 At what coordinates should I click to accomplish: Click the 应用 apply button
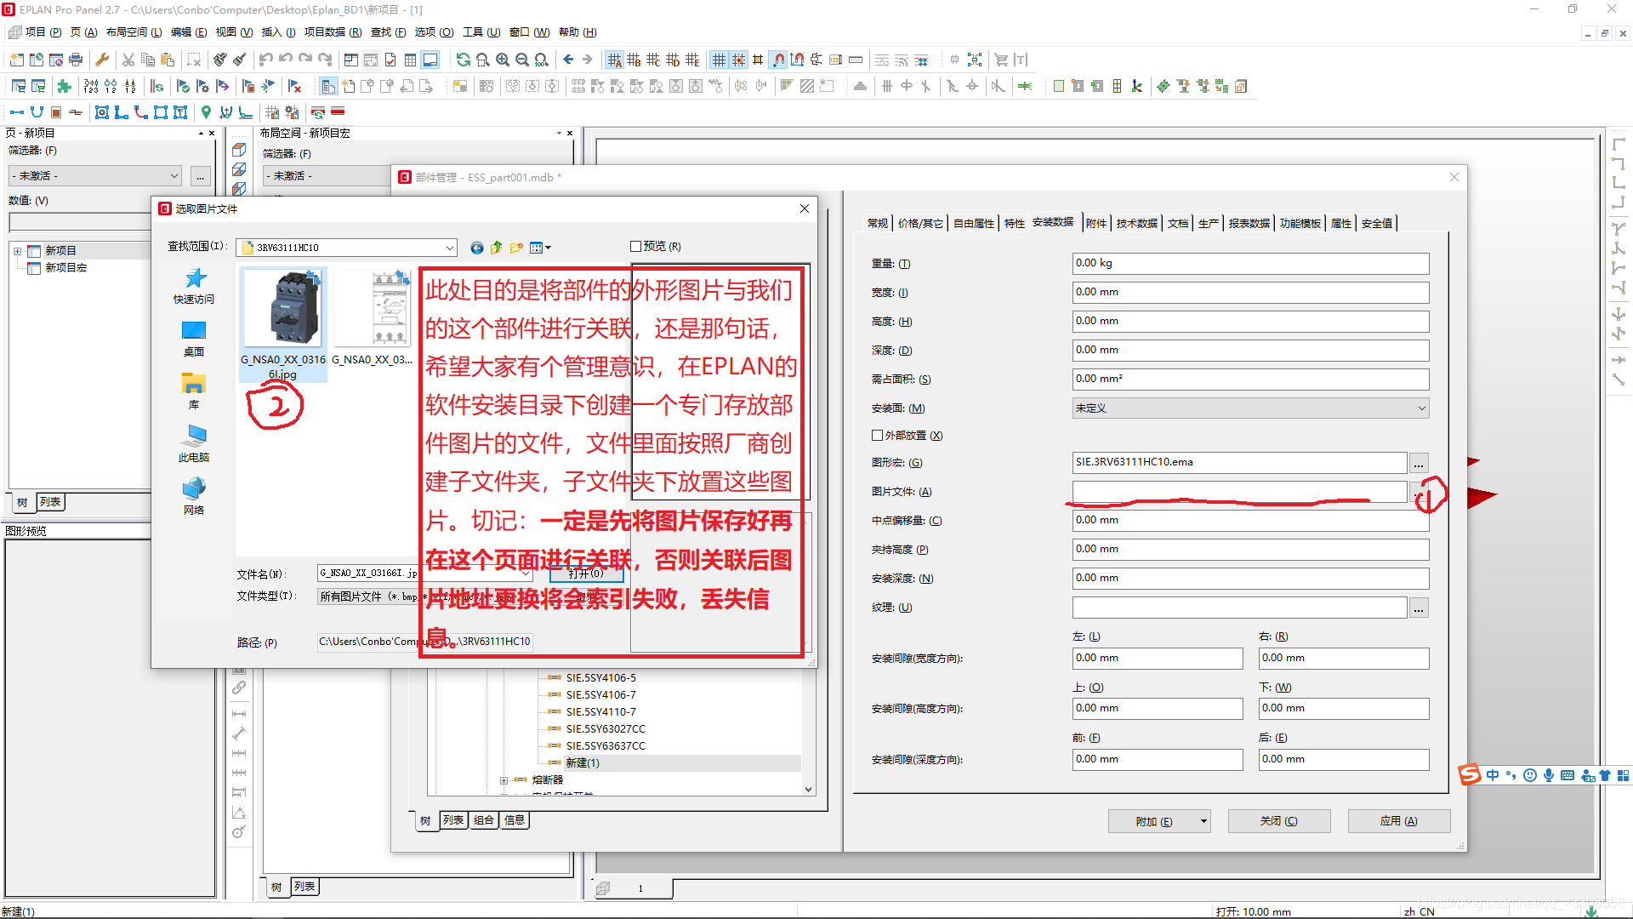(1398, 821)
